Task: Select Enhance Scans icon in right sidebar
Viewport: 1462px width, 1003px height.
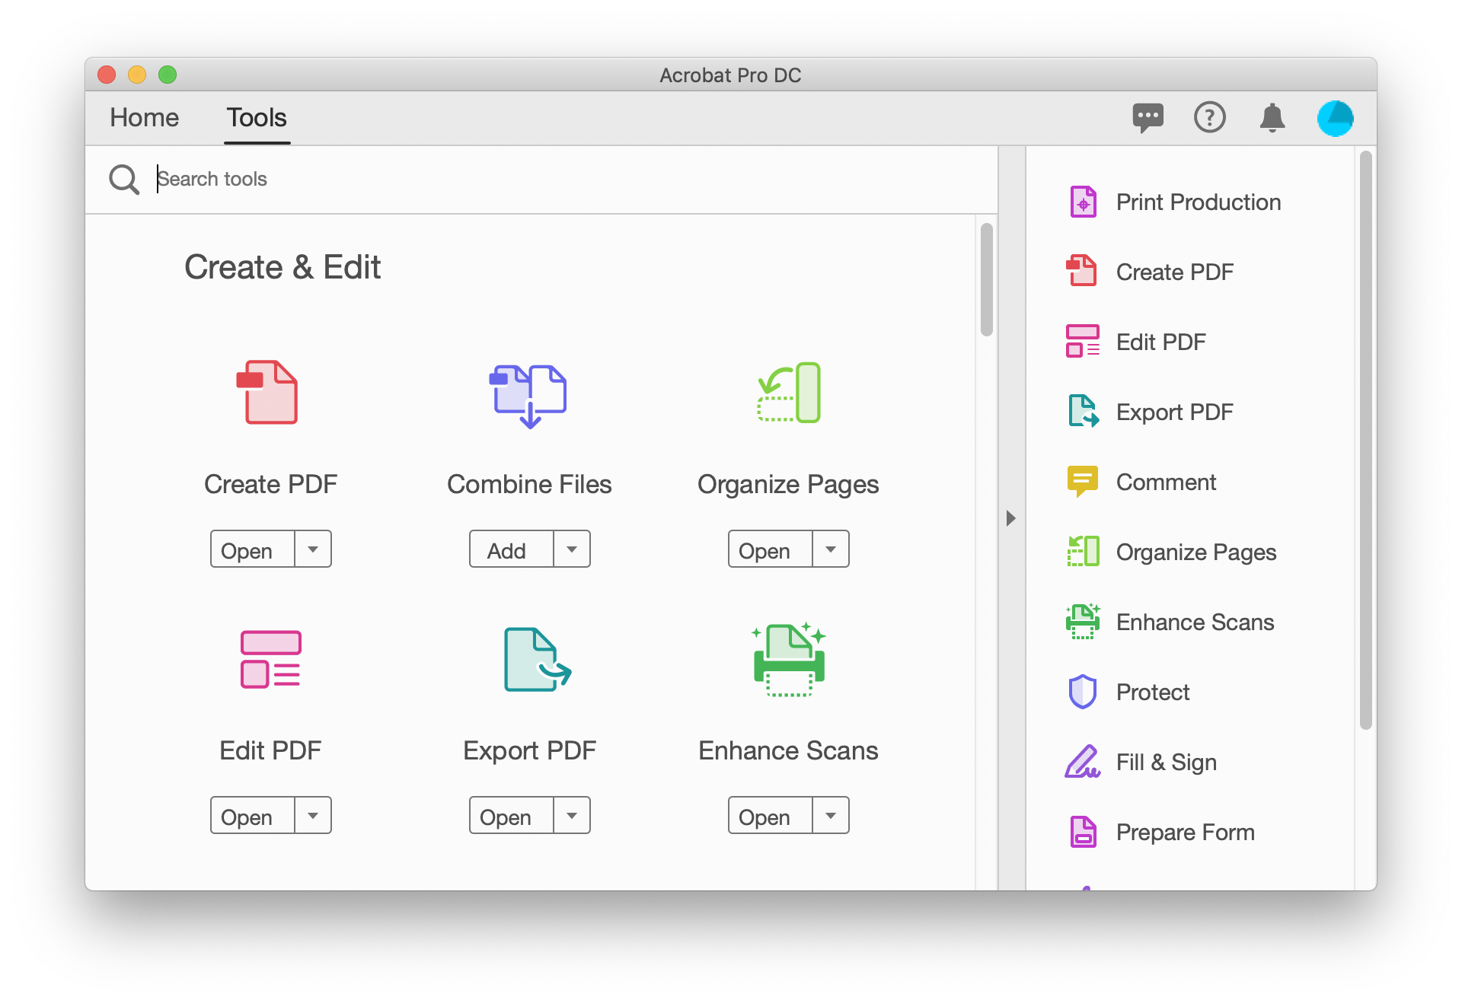Action: click(x=1083, y=621)
